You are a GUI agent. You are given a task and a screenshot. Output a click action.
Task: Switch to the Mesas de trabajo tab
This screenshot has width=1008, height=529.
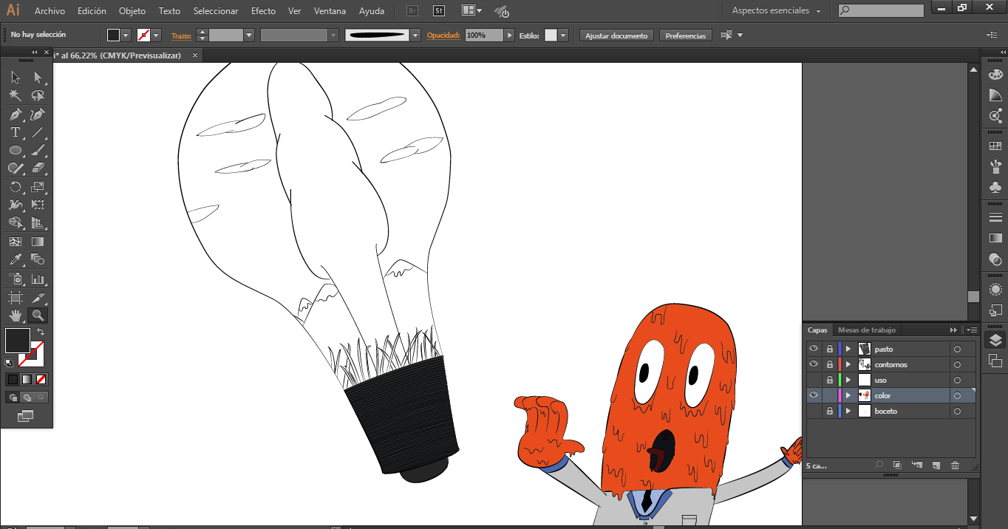866,330
